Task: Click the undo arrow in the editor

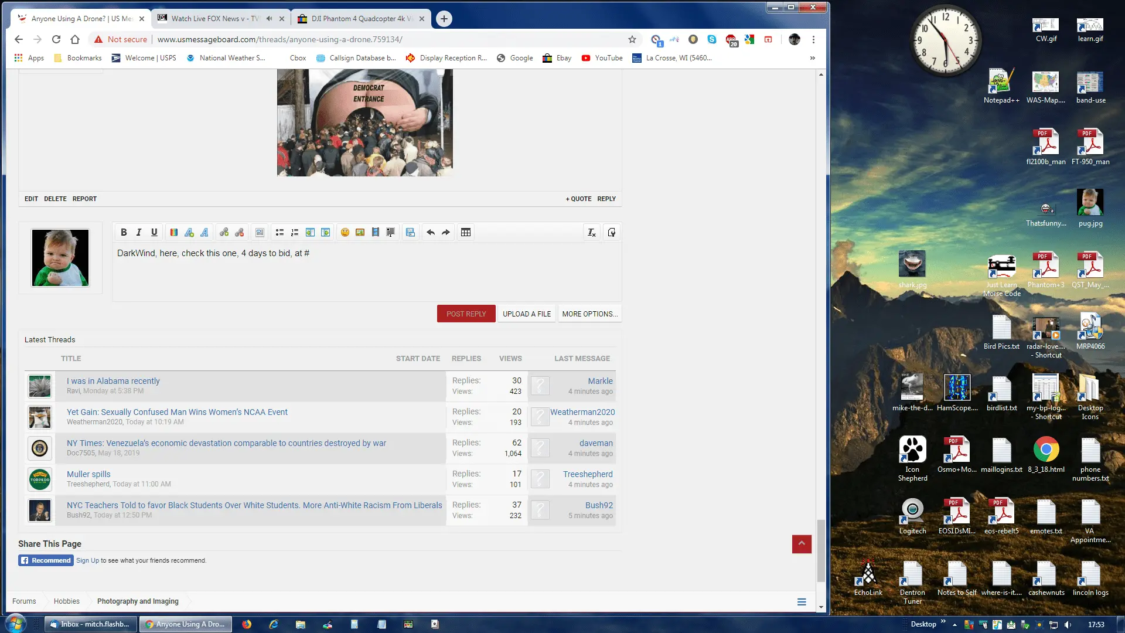Action: [x=431, y=233]
